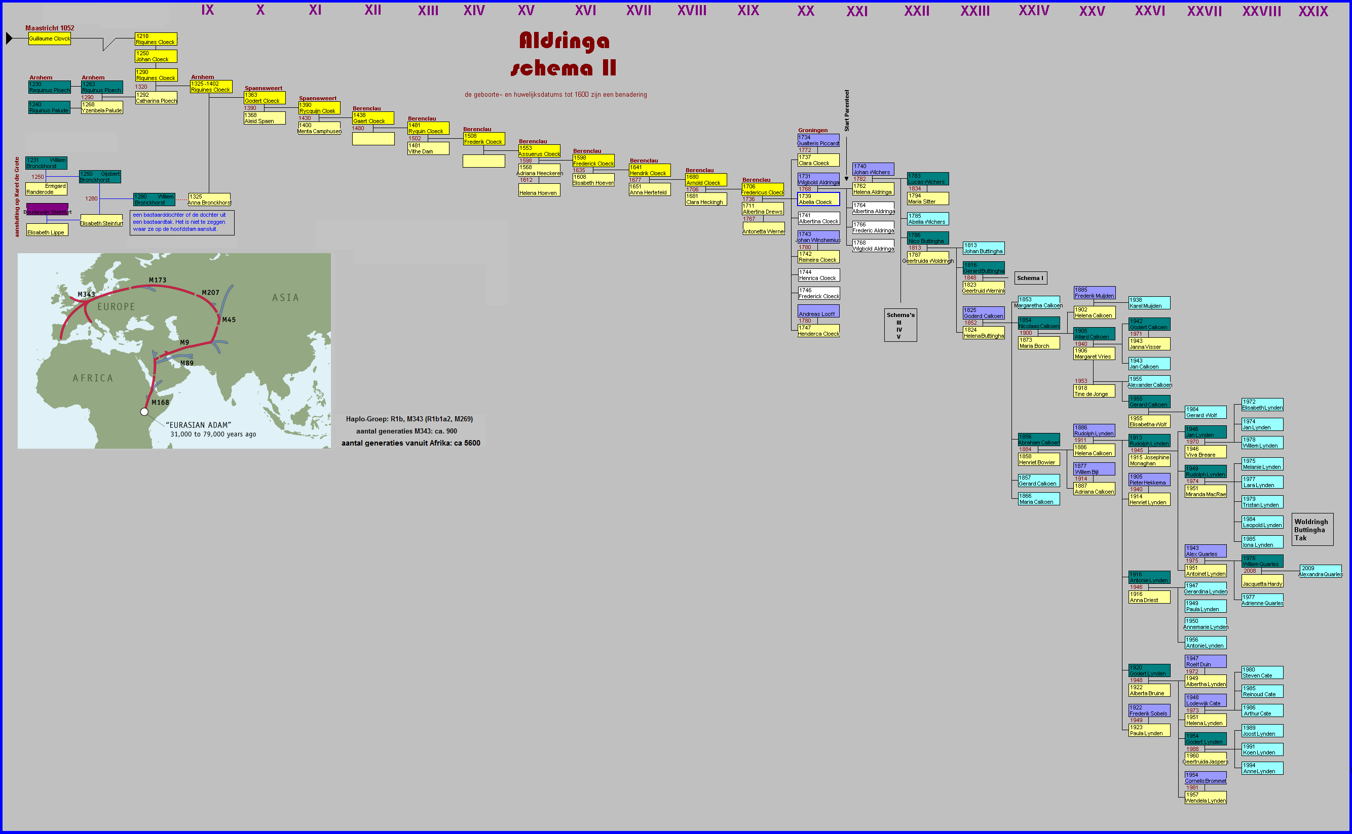The image size is (1352, 834).
Task: Click the 1731 Wigbold Aldringa box
Action: coord(818,179)
